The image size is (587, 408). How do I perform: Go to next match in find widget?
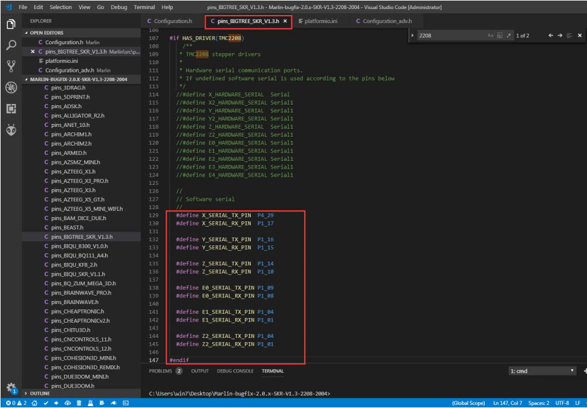click(560, 36)
